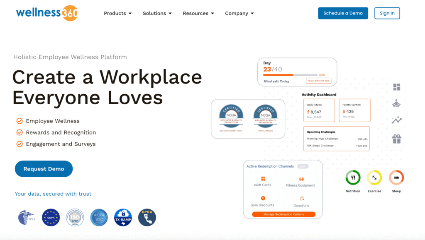The width and height of the screenshot is (425, 240).
Task: Click the 'Holistic Employee Wellness Platform' subtitle
Action: 70,57
